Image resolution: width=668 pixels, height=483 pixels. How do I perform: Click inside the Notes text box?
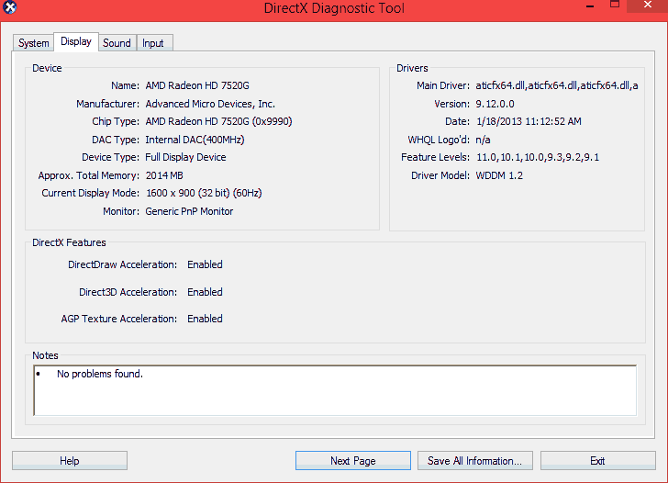coord(335,390)
